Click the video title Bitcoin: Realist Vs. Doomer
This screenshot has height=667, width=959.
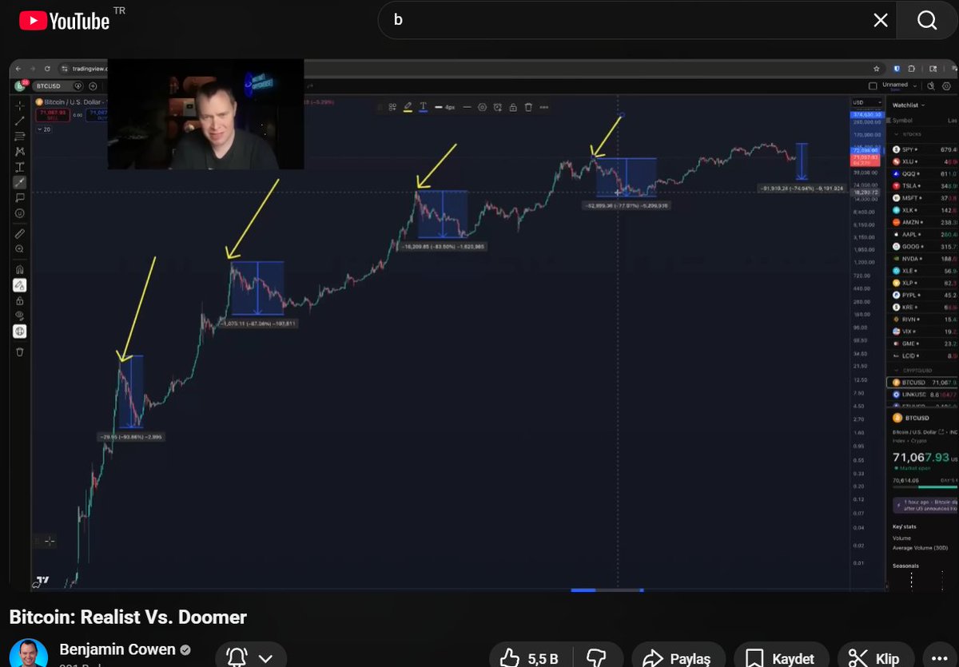pyautogui.click(x=128, y=617)
